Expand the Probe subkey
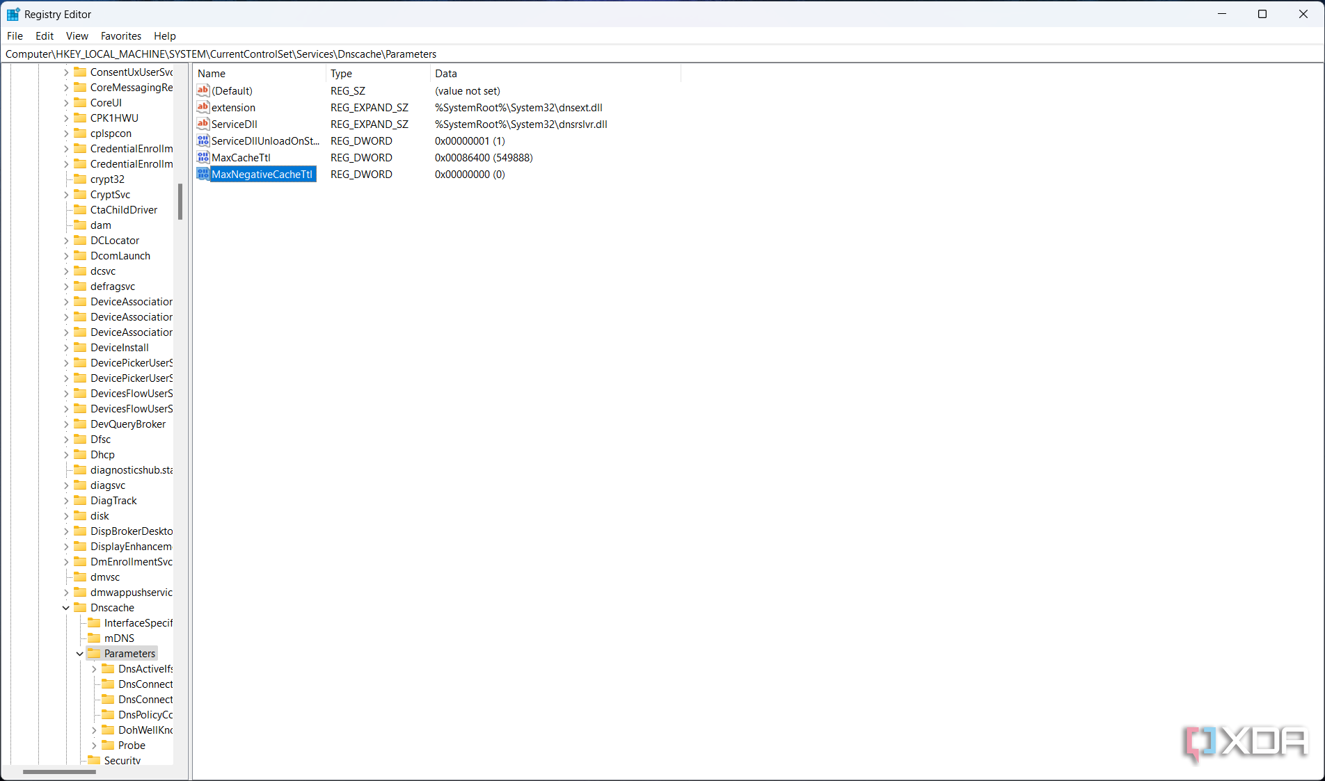Image resolution: width=1325 pixels, height=781 pixels. tap(94, 745)
